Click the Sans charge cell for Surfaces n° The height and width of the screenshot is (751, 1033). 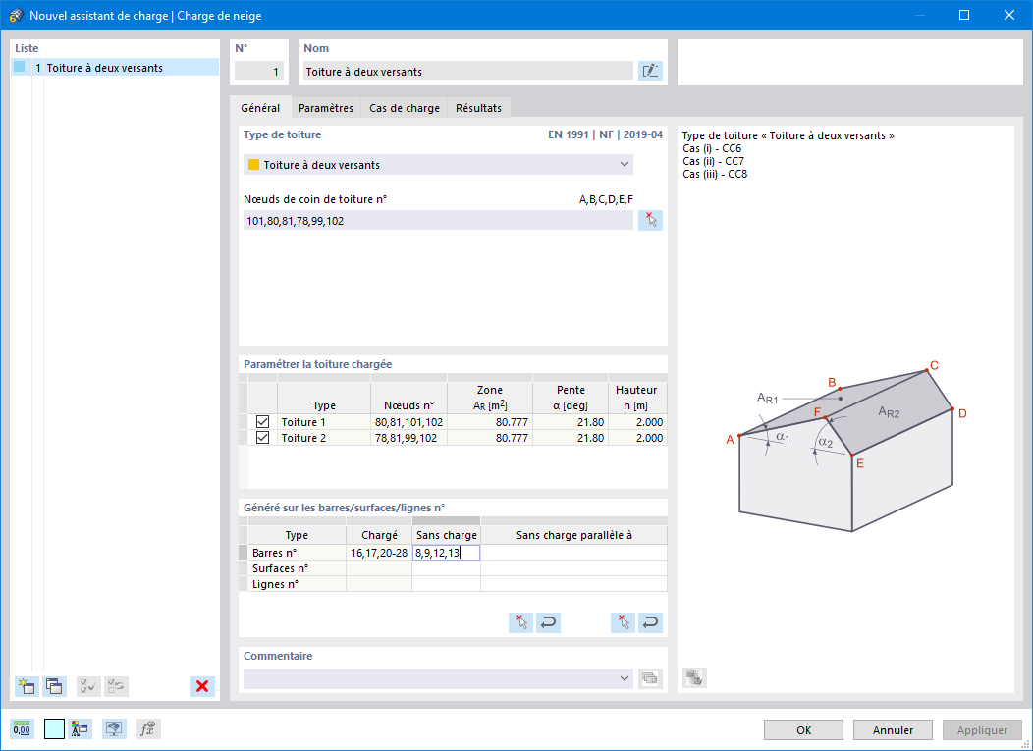pyautogui.click(x=446, y=568)
